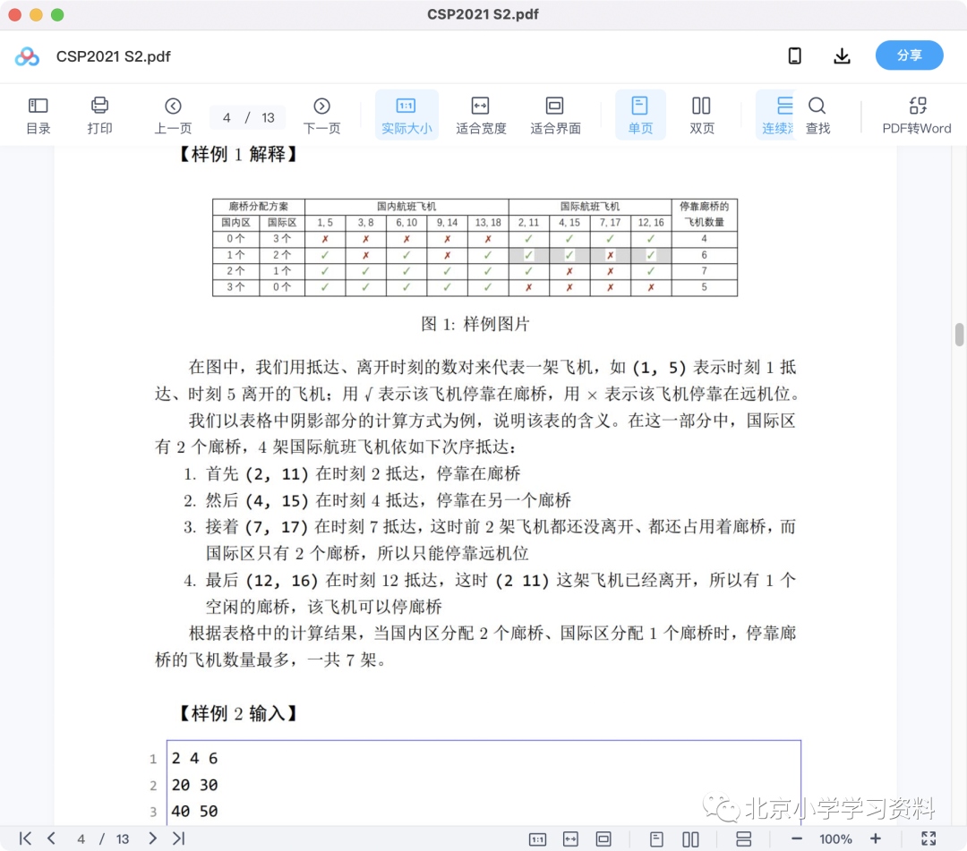Click heading 【样例 1 解释】
Viewport: 967px width, 851px height.
pyautogui.click(x=238, y=154)
